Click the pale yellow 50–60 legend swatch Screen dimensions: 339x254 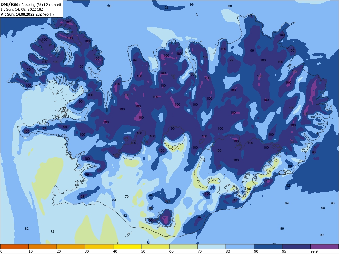155,247
